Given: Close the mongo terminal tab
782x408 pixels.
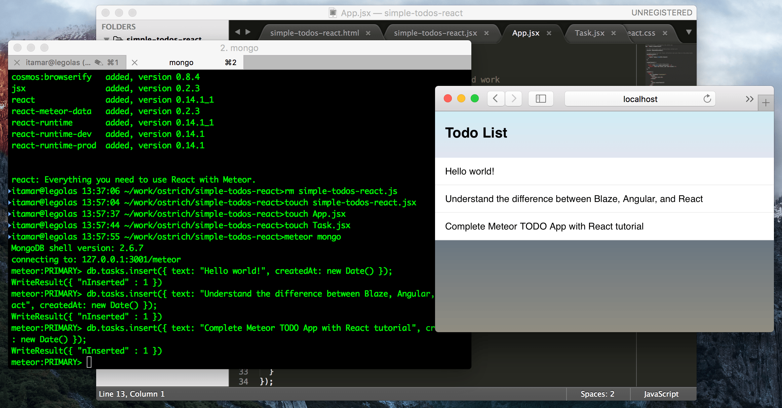Looking at the screenshot, I should pos(134,62).
